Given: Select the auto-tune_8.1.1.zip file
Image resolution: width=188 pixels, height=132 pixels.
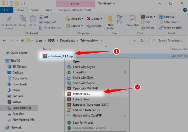Looking at the screenshot, I should pyautogui.click(x=58, y=56).
